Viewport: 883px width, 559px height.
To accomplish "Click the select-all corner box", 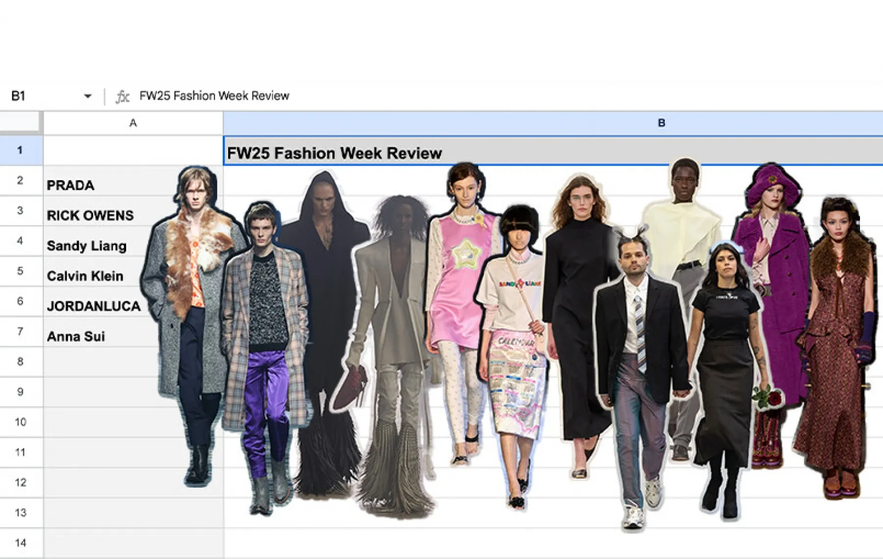I will 20,122.
